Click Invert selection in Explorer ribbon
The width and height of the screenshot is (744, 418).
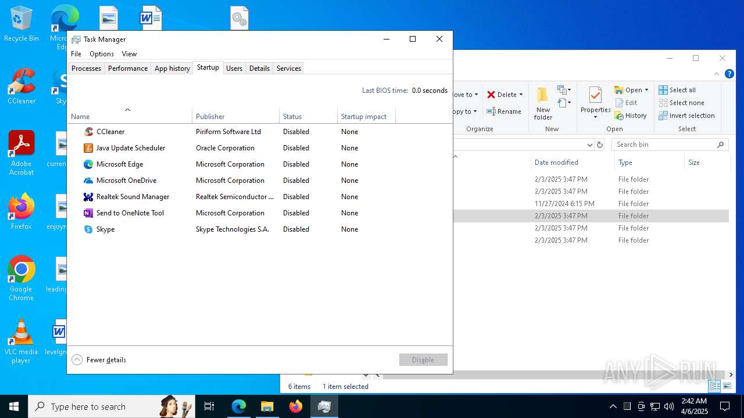(686, 116)
